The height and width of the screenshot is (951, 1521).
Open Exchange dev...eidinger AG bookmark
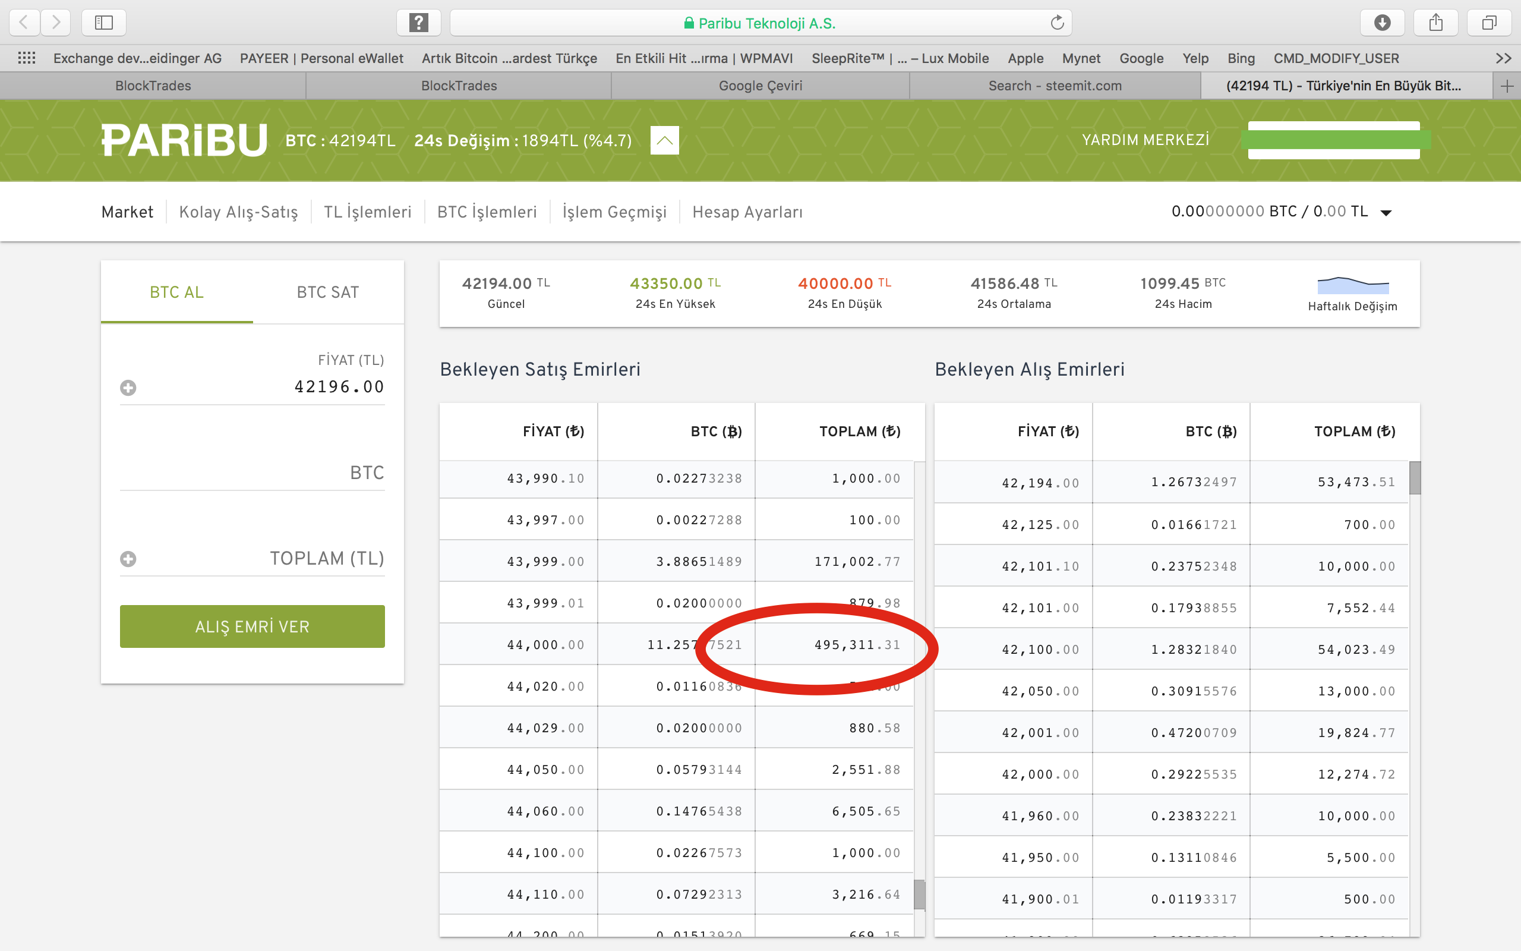tap(138, 58)
